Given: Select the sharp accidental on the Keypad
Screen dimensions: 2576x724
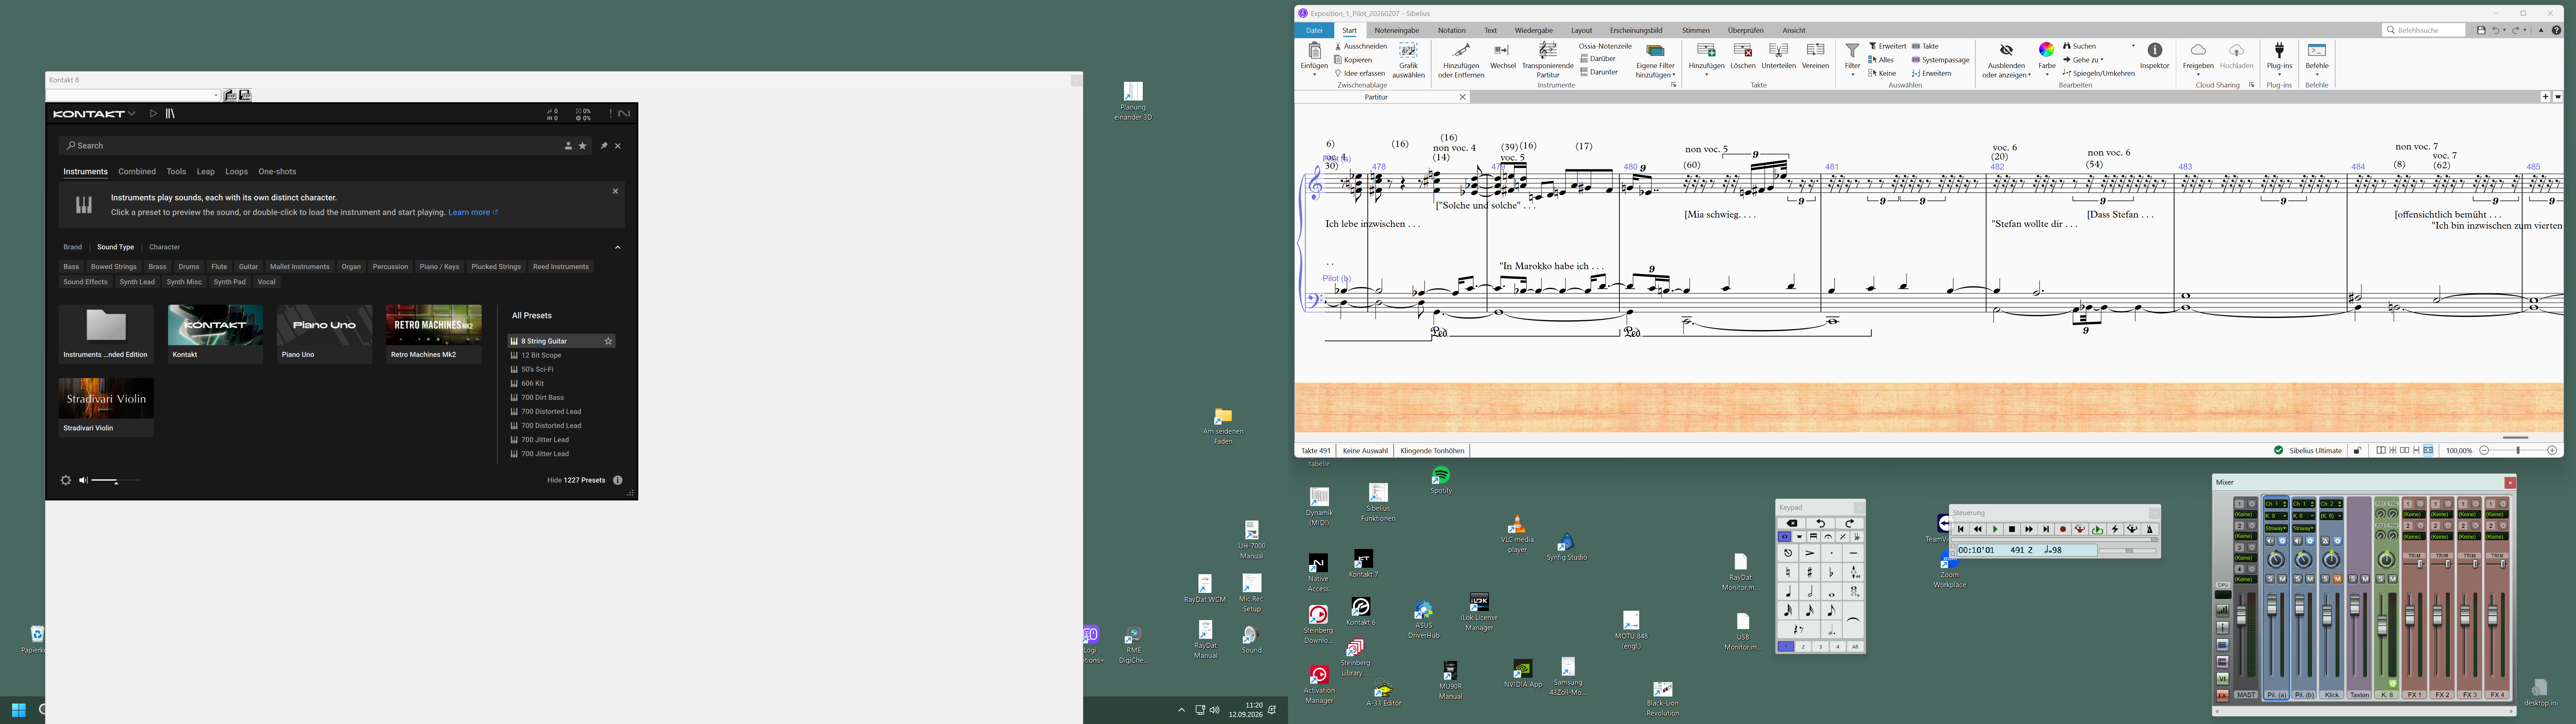Looking at the screenshot, I should coord(1810,572).
